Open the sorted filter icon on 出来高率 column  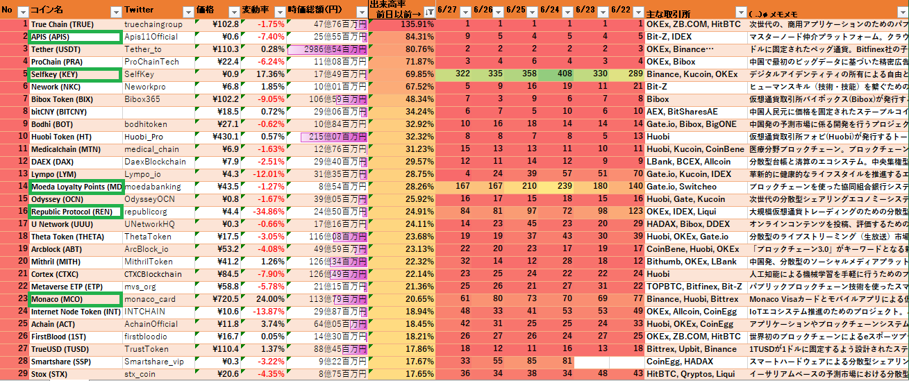tap(429, 12)
